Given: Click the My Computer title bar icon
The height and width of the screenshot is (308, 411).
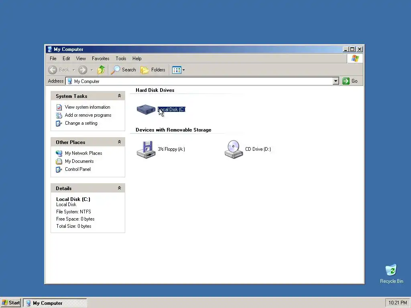Looking at the screenshot, I should coord(50,49).
